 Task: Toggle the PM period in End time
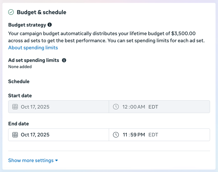(141, 135)
